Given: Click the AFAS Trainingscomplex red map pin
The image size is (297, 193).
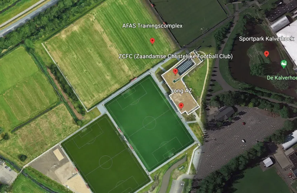Looking at the screenshot, I should (x=152, y=41).
